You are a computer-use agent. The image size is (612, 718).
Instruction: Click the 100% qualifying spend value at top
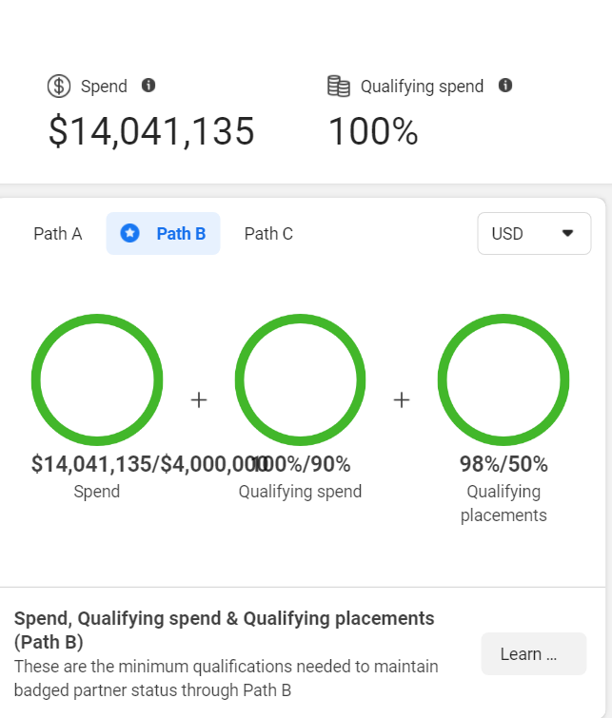(373, 132)
